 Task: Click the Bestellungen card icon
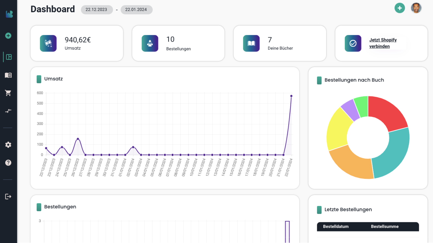tap(150, 43)
